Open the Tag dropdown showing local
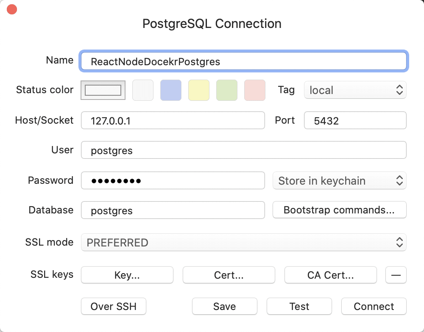The width and height of the screenshot is (424, 332). pos(355,90)
